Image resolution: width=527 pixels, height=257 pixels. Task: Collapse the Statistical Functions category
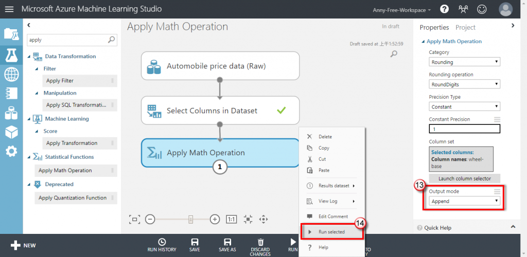click(29, 157)
